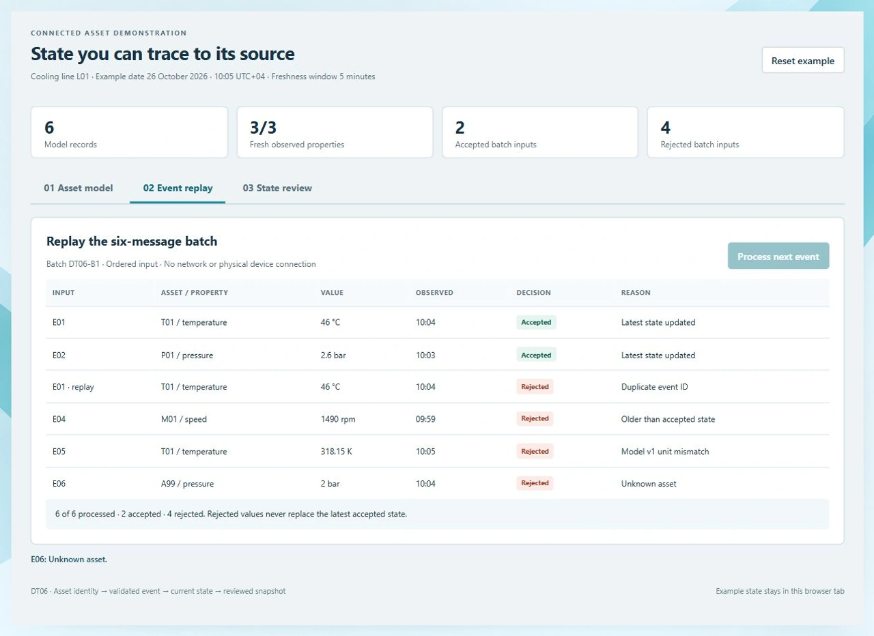
Task: Select the E04 input cell
Action: [x=59, y=419]
